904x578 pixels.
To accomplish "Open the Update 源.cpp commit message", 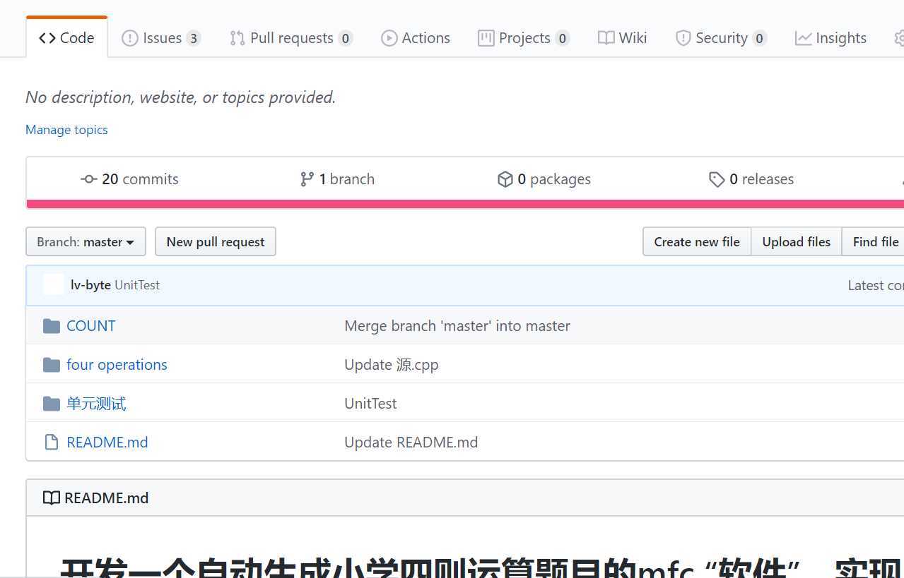I will coord(392,365).
